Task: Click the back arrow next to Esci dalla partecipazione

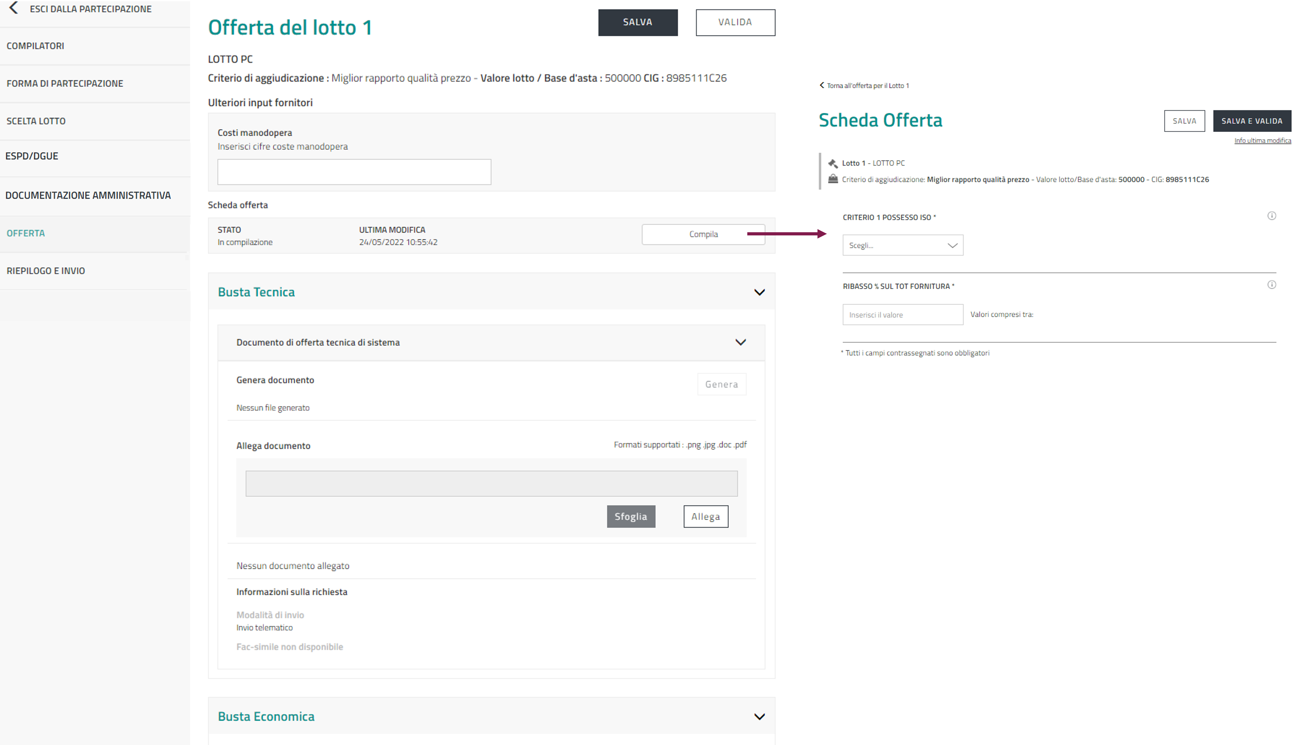Action: (14, 8)
